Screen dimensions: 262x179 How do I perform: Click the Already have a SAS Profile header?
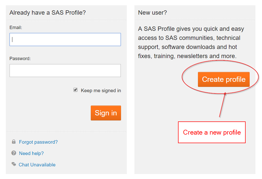point(47,13)
